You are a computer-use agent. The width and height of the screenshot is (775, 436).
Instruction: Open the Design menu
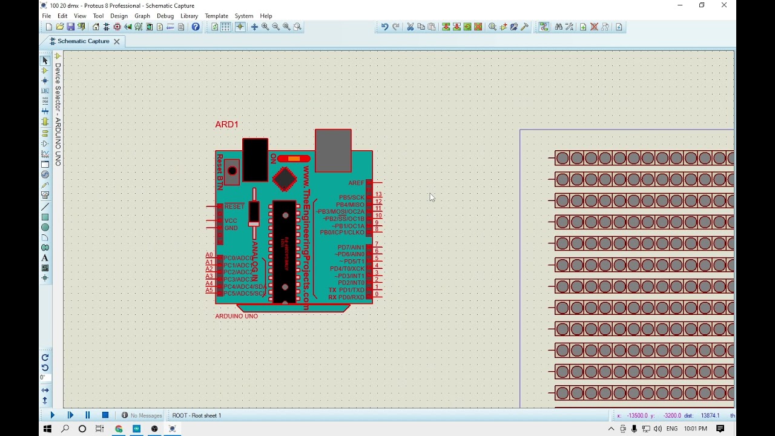point(119,16)
